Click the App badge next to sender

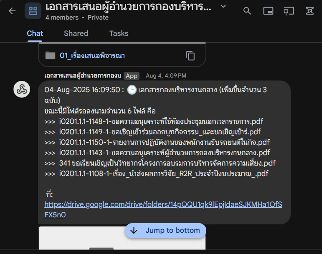(x=132, y=76)
